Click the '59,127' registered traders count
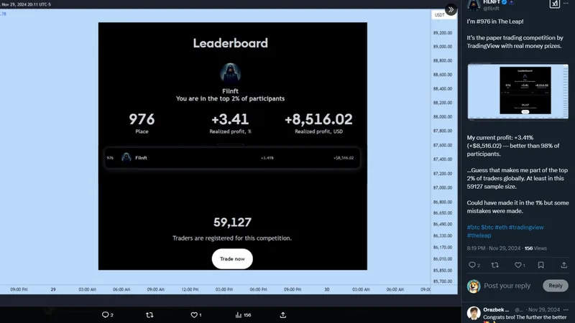The height and width of the screenshot is (323, 575). tap(232, 222)
